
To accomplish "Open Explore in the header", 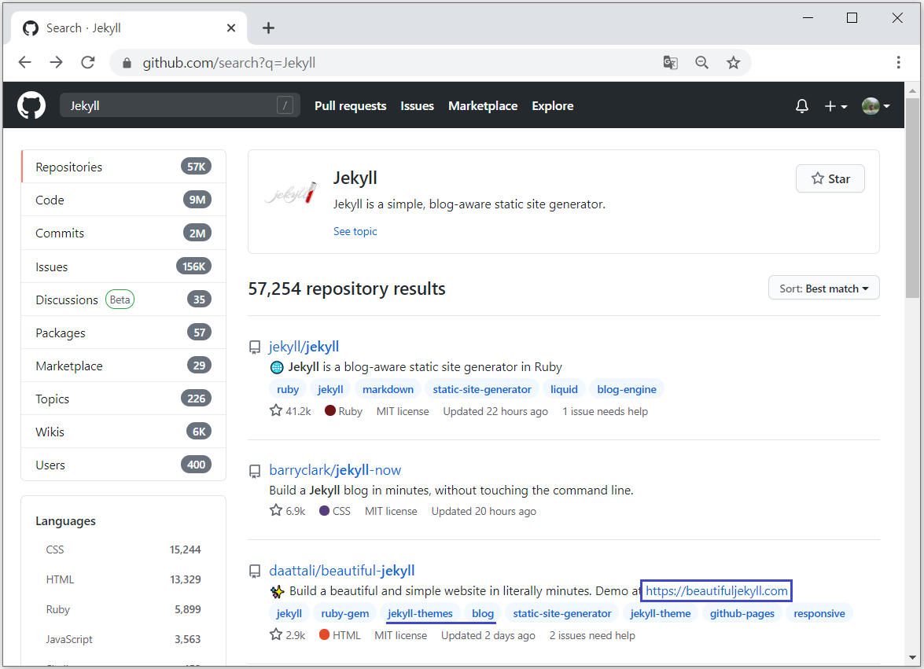I will click(x=553, y=106).
